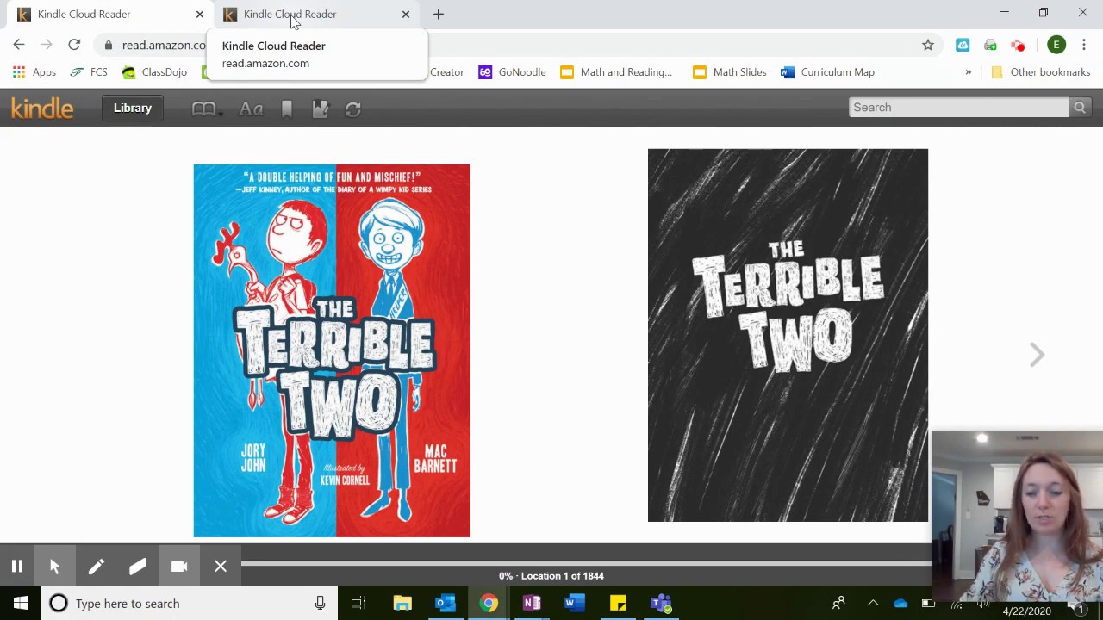Open the Windows Start menu
The width and height of the screenshot is (1103, 620).
tap(21, 604)
